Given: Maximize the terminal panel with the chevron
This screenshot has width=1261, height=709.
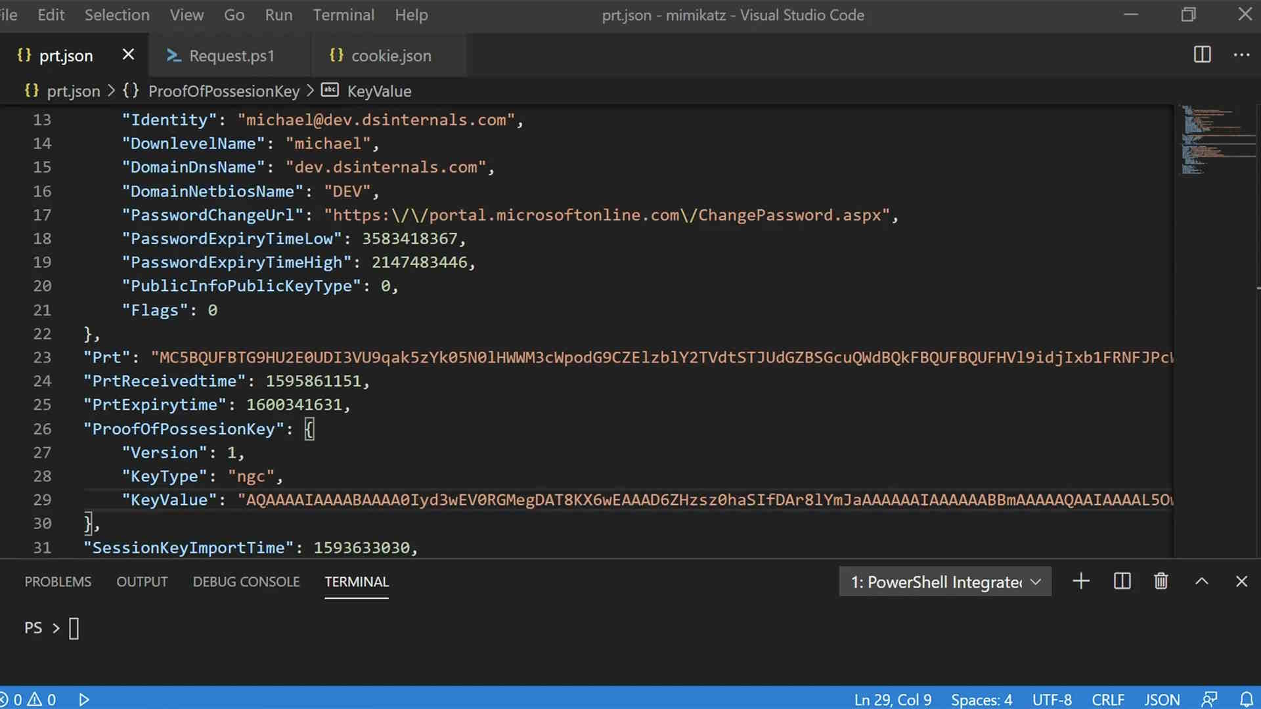Looking at the screenshot, I should click(x=1202, y=581).
